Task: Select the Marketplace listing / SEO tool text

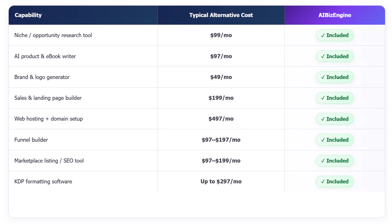Action: click(x=49, y=161)
